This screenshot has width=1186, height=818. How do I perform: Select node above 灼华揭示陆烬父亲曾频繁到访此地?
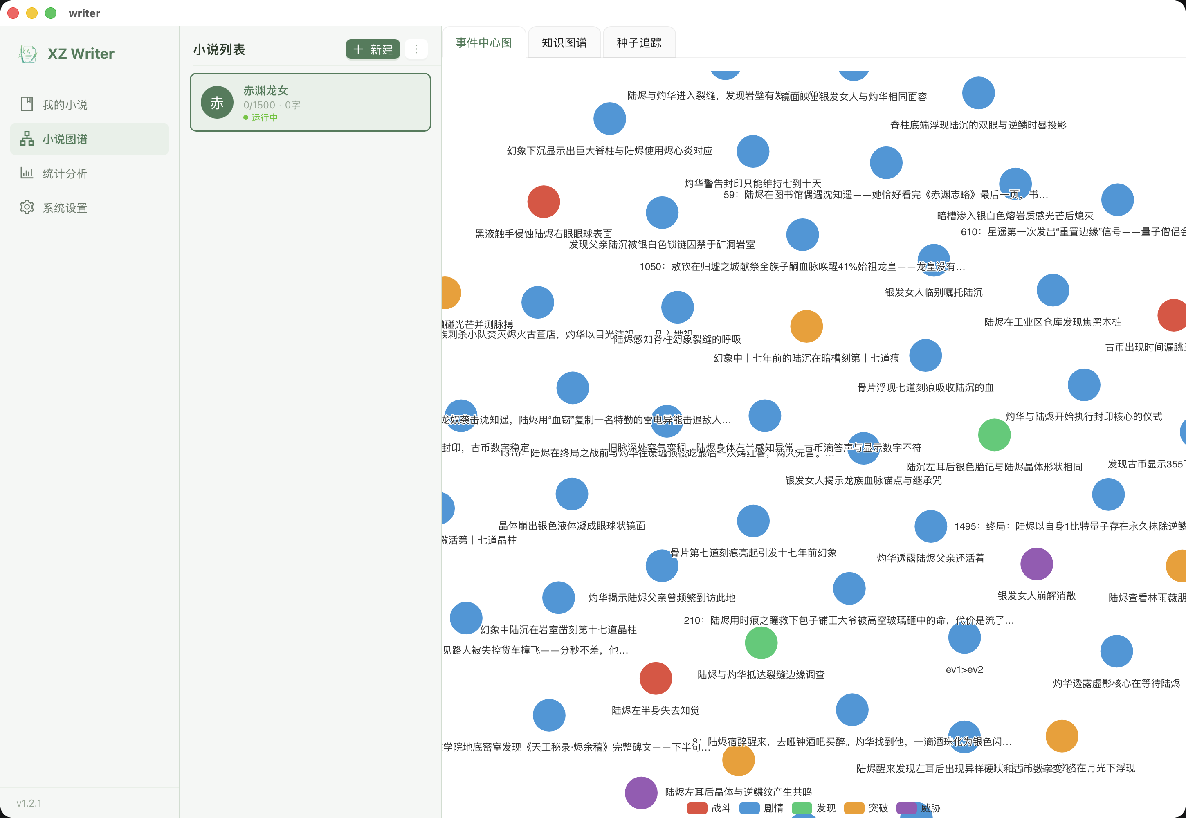point(662,565)
